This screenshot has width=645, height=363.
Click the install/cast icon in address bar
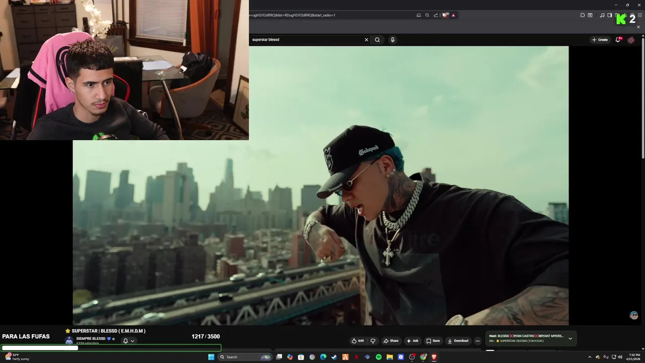click(419, 15)
